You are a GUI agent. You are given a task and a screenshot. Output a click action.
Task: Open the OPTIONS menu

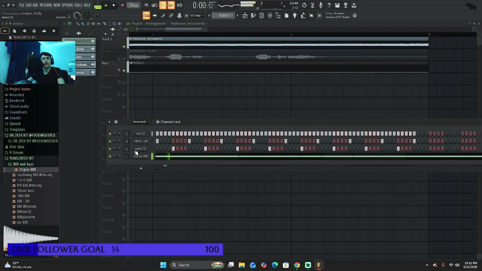point(67,5)
